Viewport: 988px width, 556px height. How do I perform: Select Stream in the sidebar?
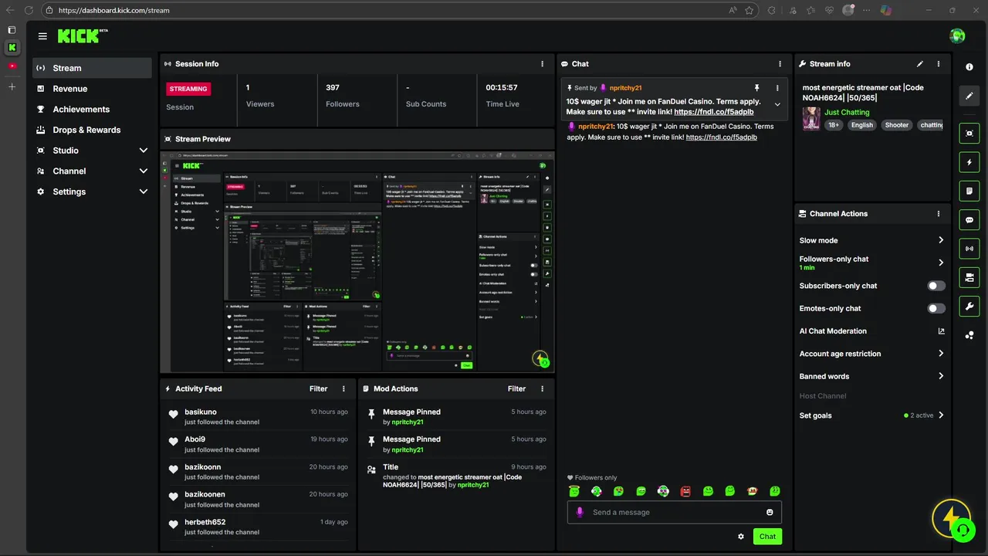point(92,68)
